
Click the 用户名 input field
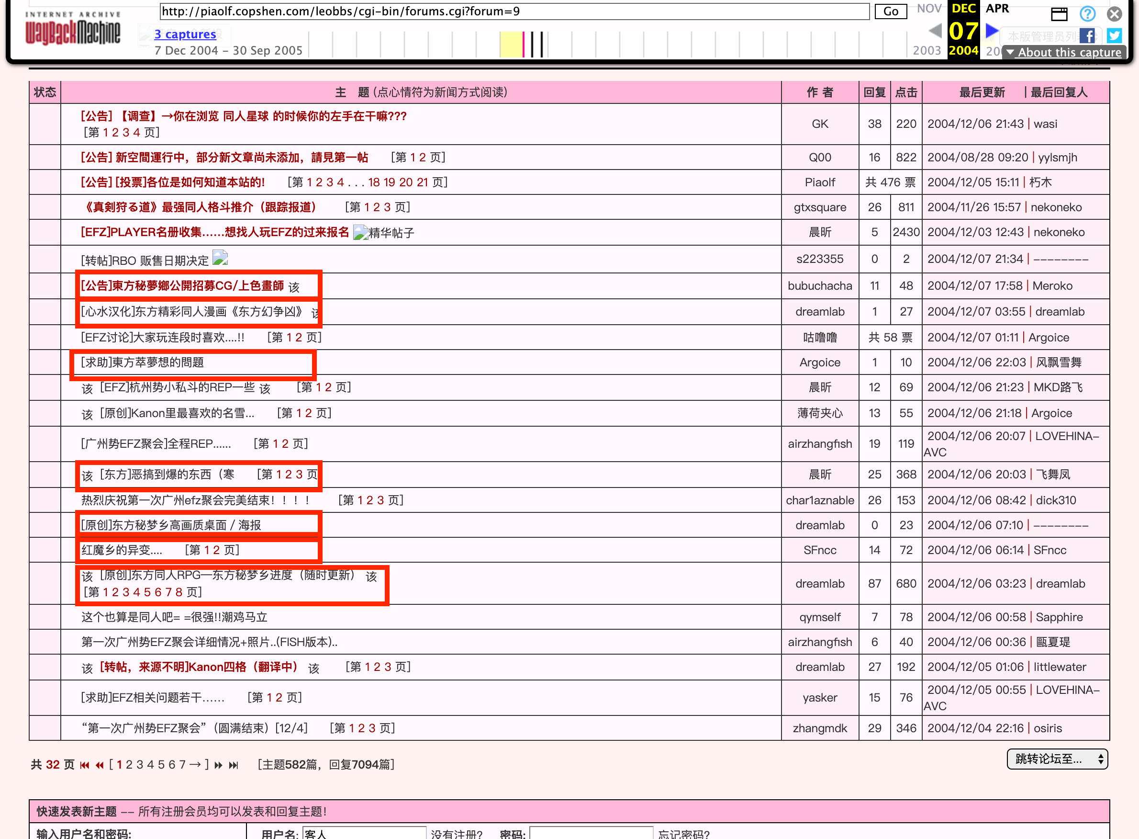tap(364, 833)
